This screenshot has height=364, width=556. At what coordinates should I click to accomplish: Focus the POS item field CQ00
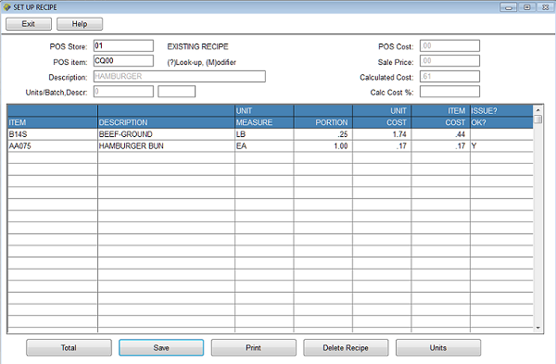pyautogui.click(x=123, y=61)
